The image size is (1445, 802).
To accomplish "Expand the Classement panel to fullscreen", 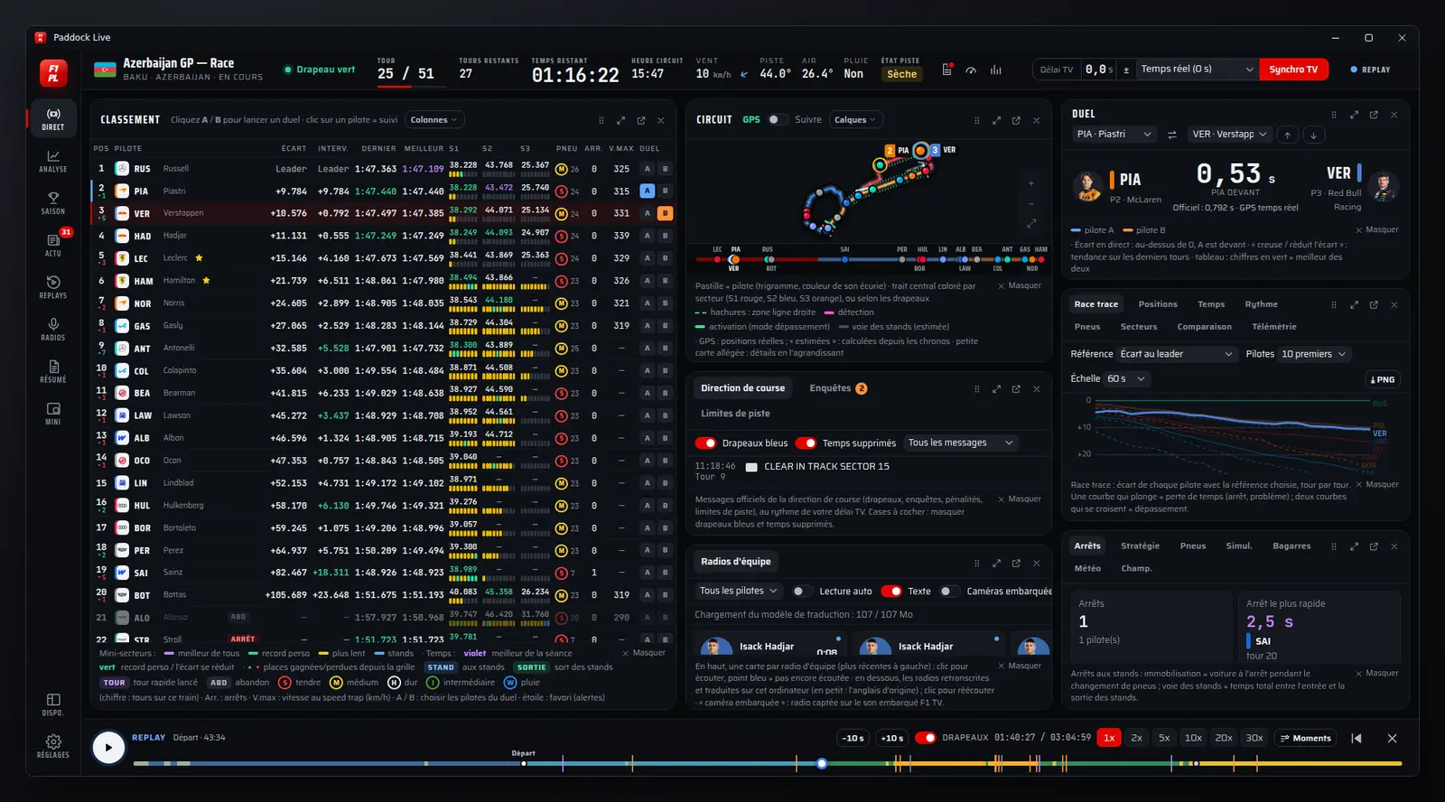I will click(x=621, y=120).
